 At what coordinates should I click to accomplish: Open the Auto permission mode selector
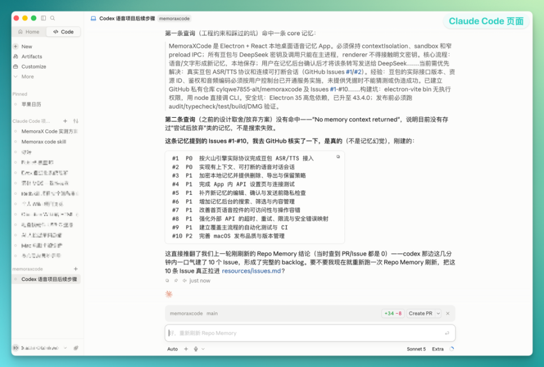172,349
